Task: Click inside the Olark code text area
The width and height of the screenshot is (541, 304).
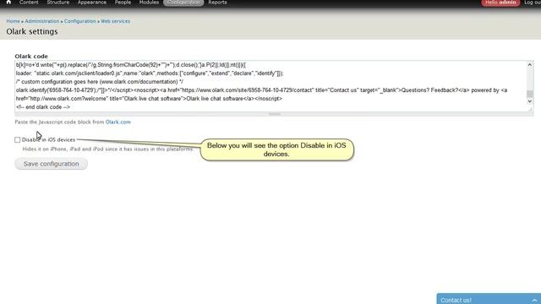Action: [x=270, y=86]
